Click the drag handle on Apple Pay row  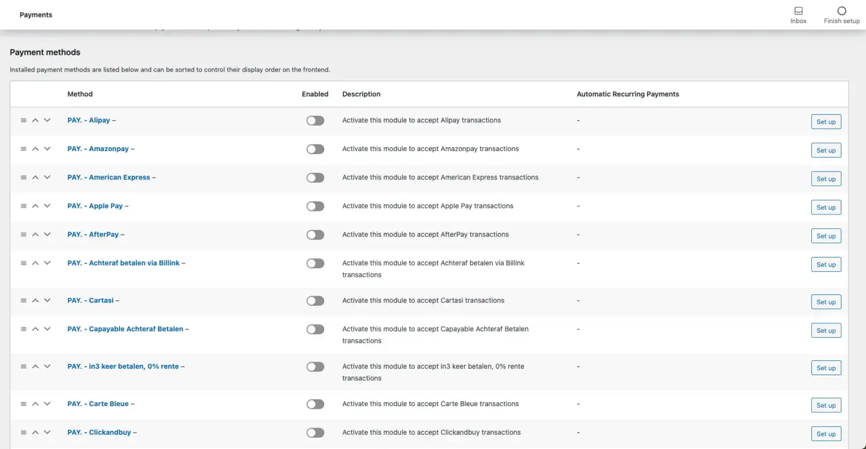point(24,206)
